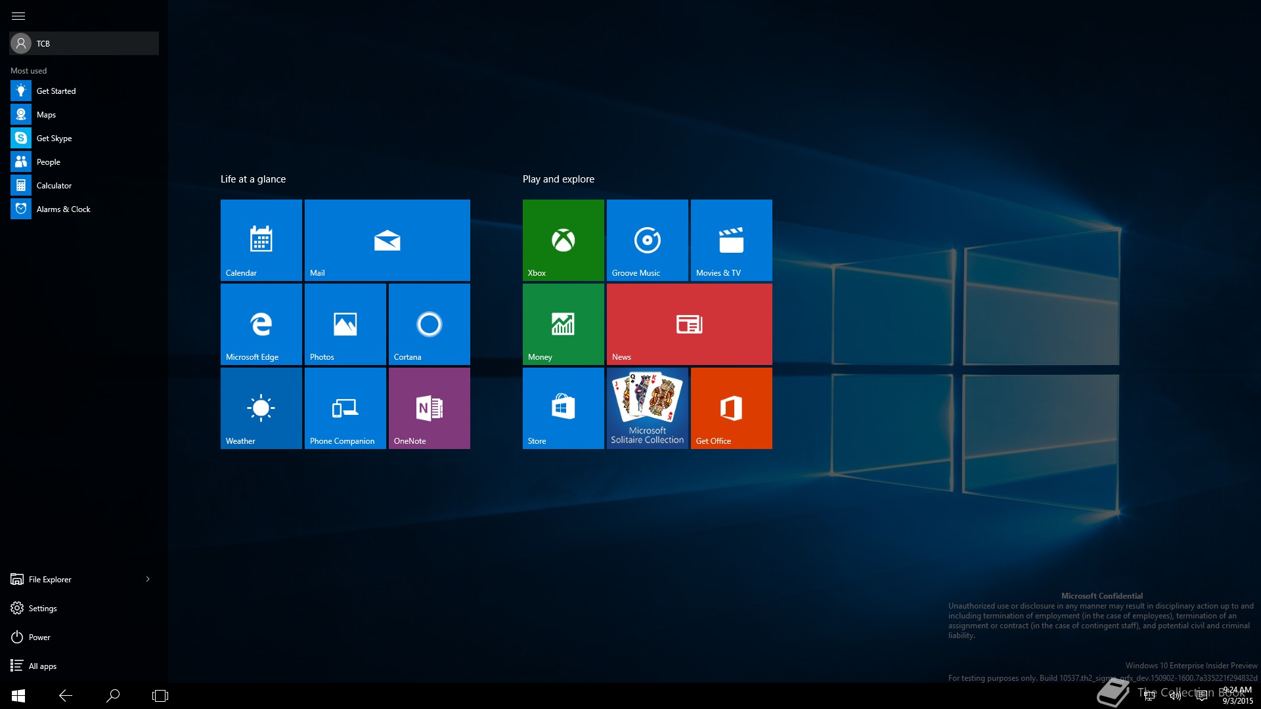Open the hamburger menu at top left
Image resolution: width=1261 pixels, height=709 pixels.
[18, 16]
